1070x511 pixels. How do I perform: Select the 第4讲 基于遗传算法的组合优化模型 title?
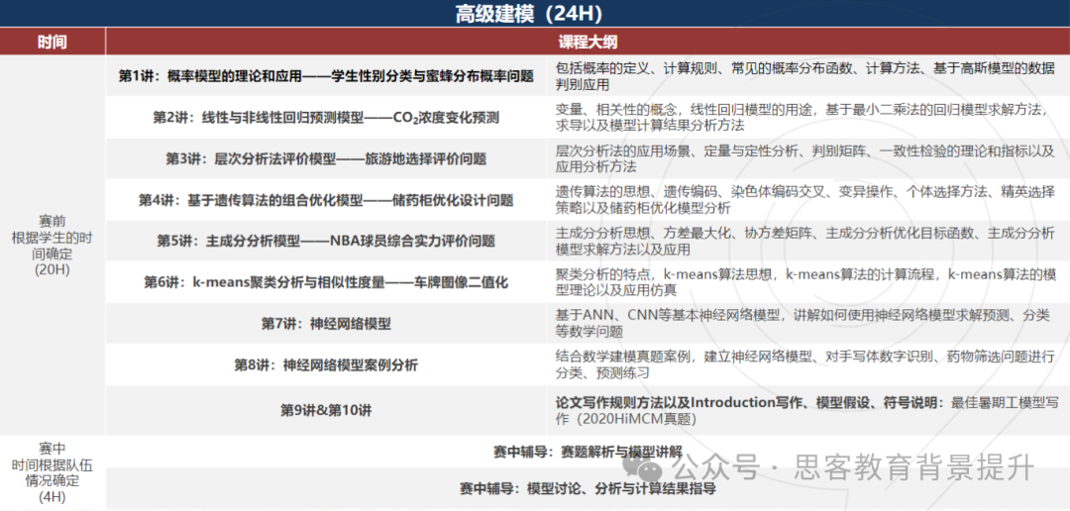click(326, 201)
